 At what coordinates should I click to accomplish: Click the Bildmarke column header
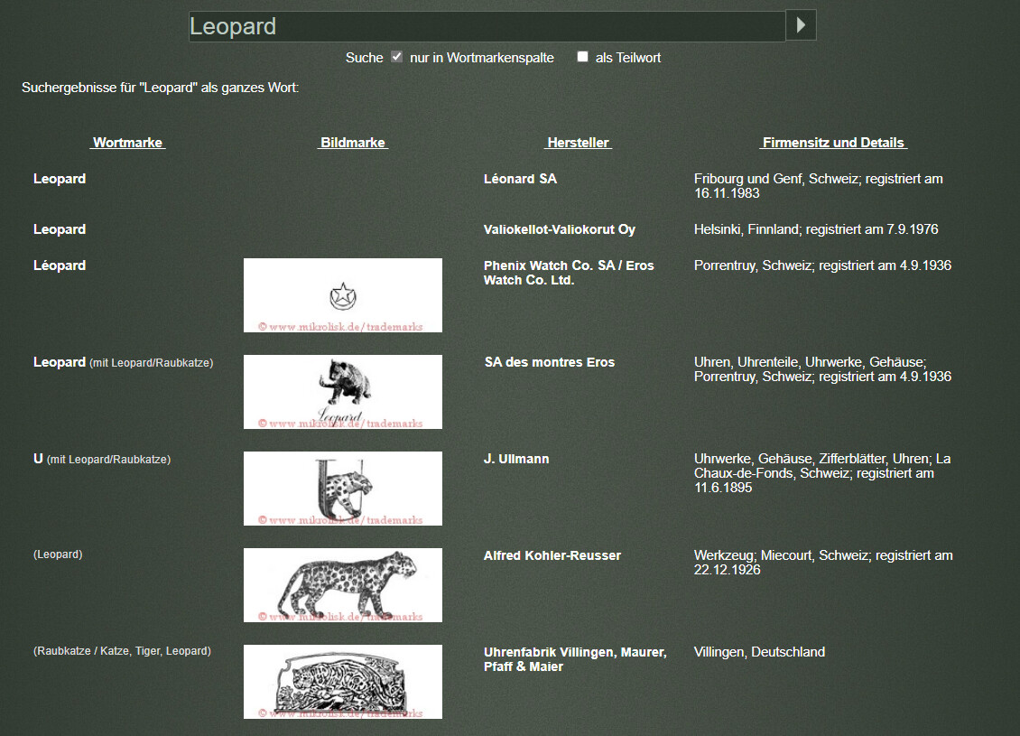pos(353,143)
